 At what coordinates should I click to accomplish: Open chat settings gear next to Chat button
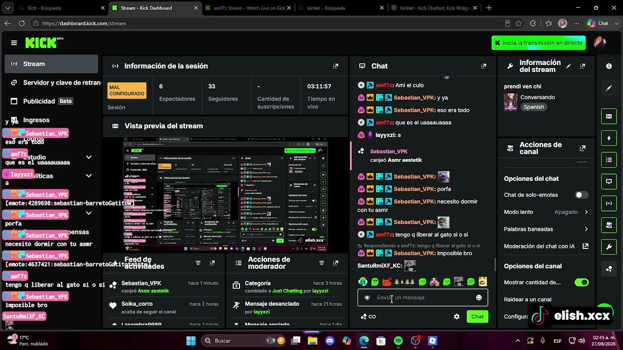(x=457, y=316)
